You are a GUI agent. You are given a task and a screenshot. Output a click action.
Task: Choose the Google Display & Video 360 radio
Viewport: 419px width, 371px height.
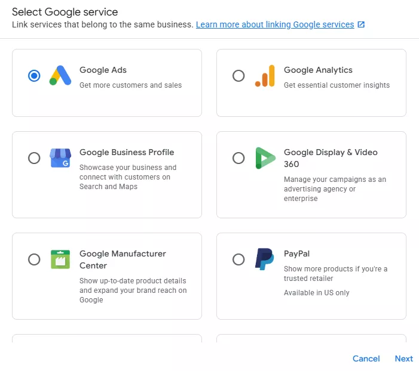[238, 158]
